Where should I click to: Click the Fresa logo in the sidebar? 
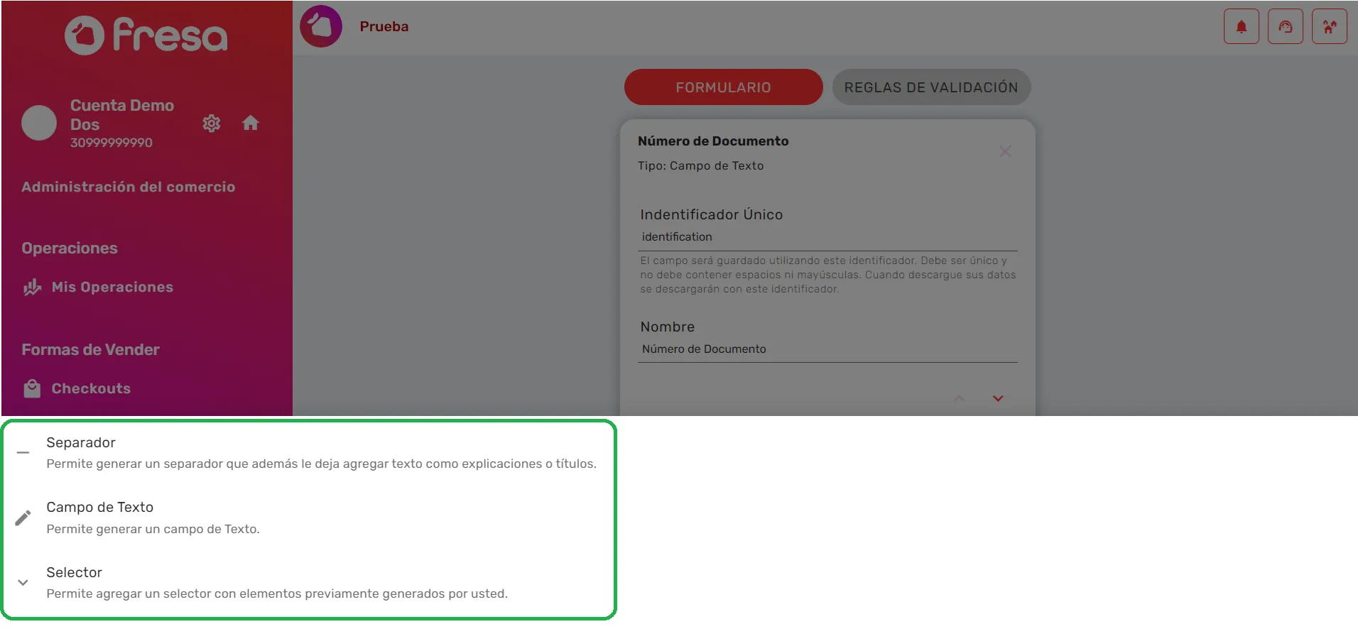(146, 35)
